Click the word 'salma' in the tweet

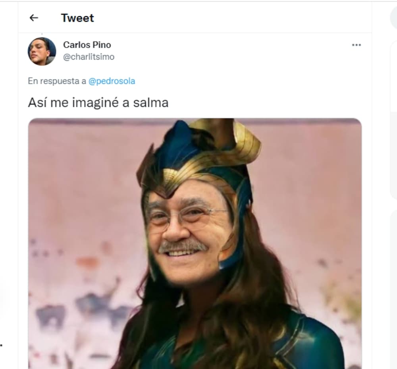pos(150,102)
